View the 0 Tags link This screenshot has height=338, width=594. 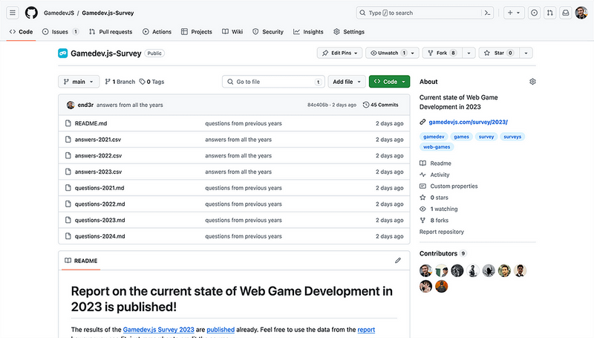click(151, 82)
